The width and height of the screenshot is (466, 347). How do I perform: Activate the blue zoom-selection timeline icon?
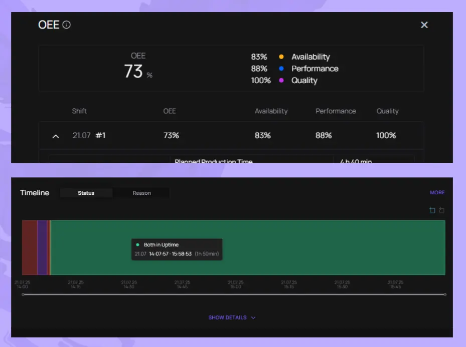coord(432,210)
